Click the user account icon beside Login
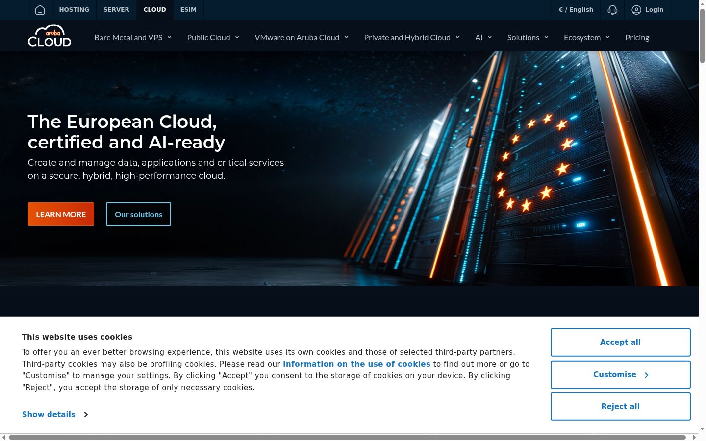The width and height of the screenshot is (706, 441). [x=636, y=10]
